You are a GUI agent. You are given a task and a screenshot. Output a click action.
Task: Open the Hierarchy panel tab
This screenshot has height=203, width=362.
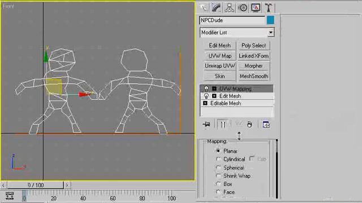229,7
